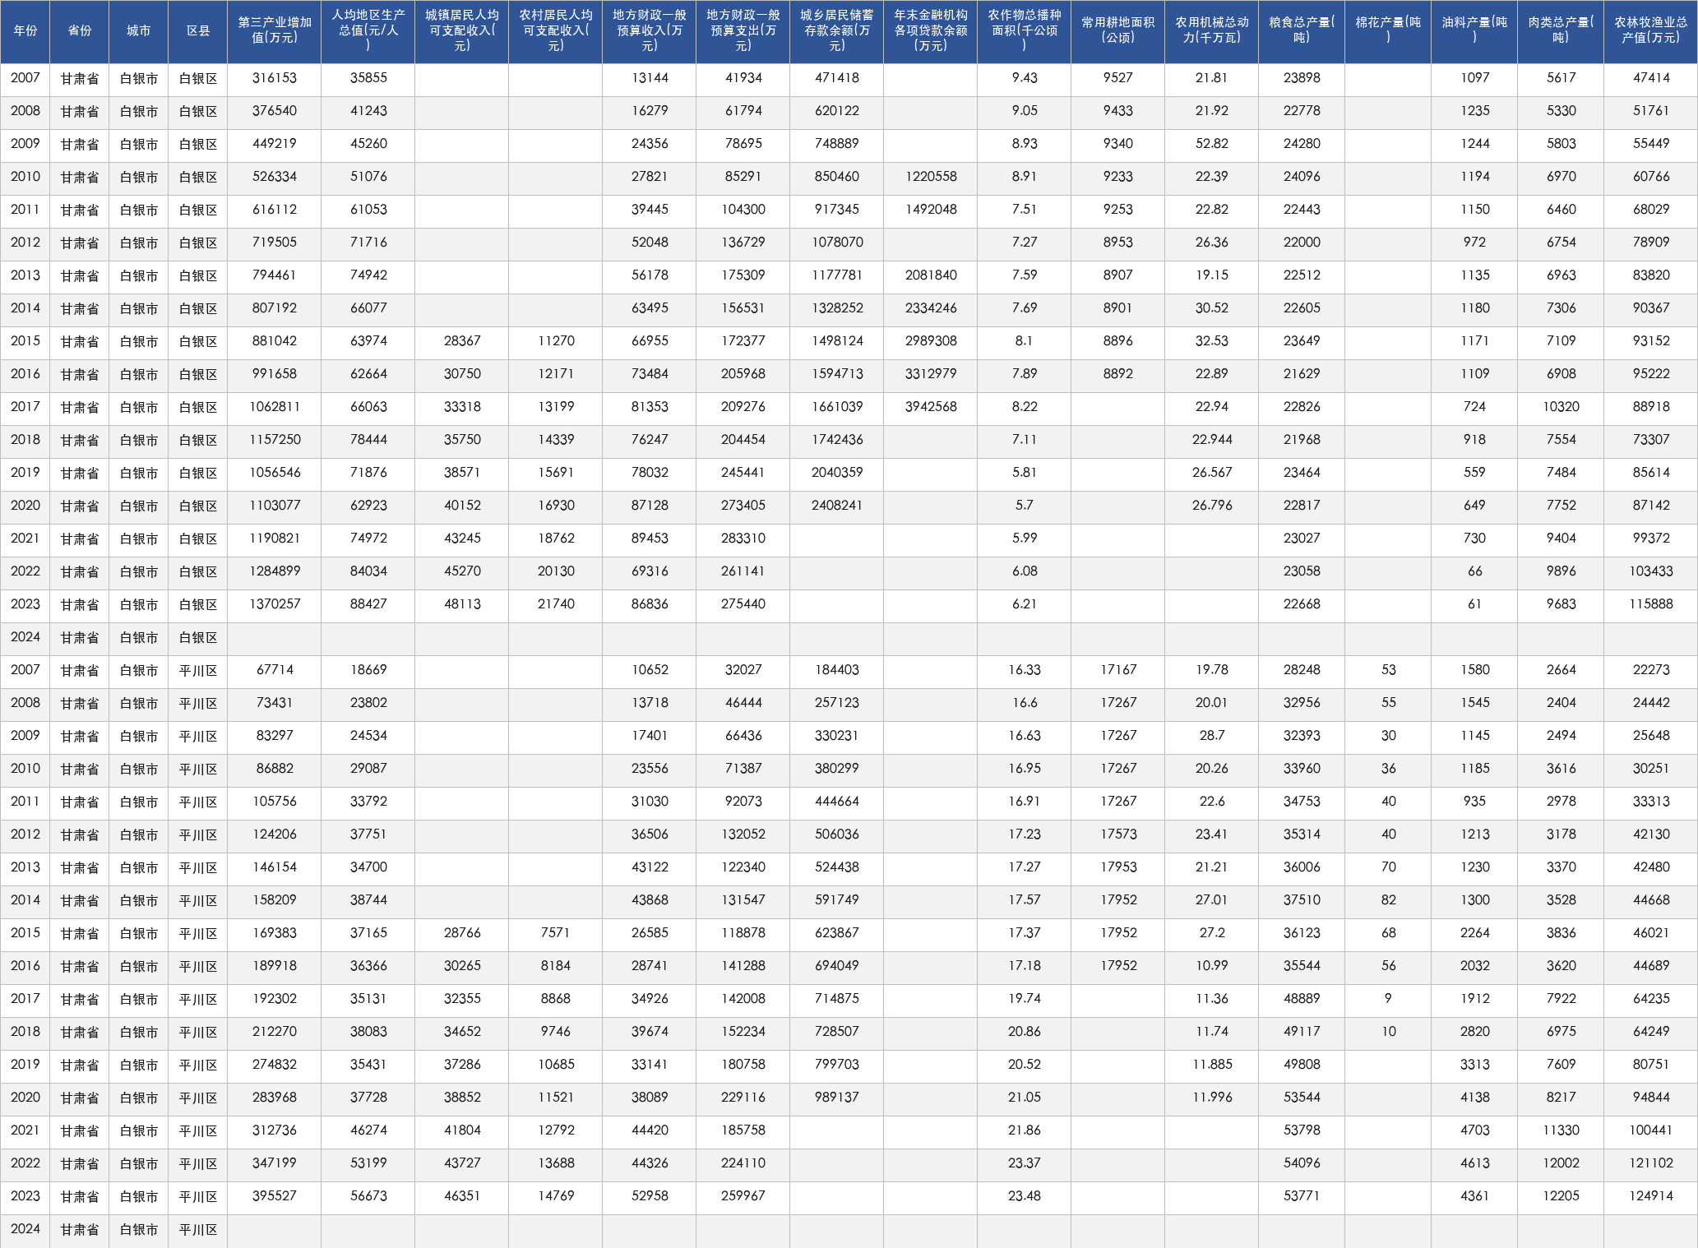Click cell 124914 in last data row
The image size is (1698, 1248).
click(x=1650, y=1196)
